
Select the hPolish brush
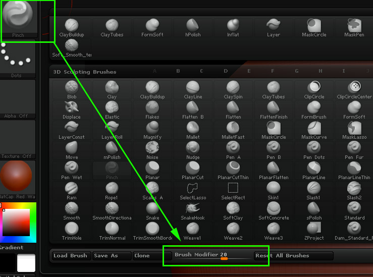[193, 28]
